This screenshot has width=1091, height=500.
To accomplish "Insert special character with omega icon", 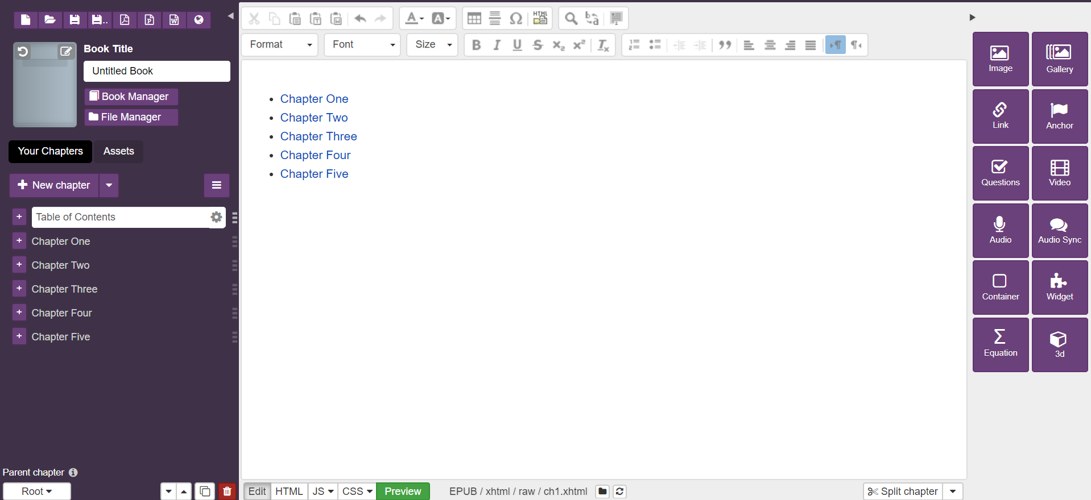I will point(516,19).
